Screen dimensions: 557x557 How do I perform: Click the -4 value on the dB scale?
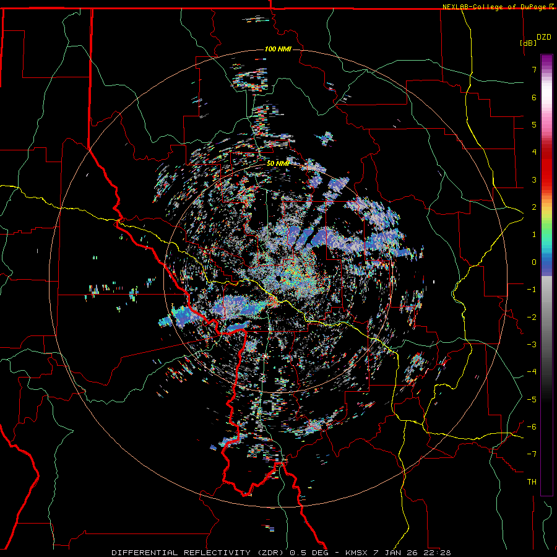[x=532, y=372]
